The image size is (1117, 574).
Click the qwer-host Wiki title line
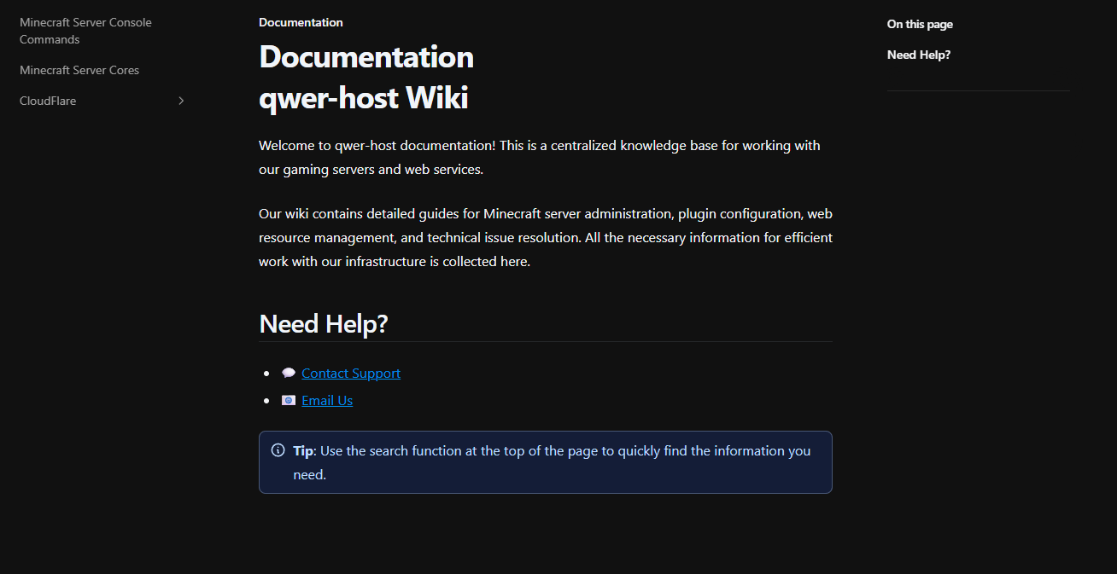coord(363,98)
